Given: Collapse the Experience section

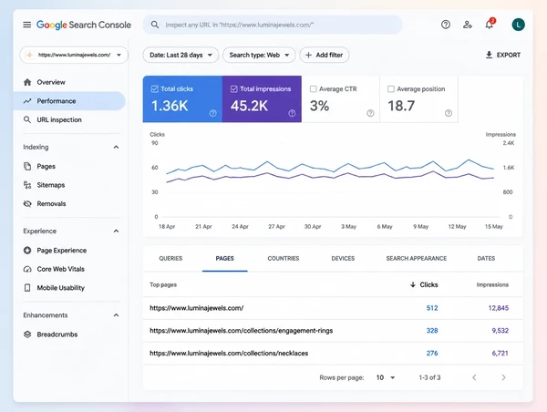Looking at the screenshot, I should (116, 231).
